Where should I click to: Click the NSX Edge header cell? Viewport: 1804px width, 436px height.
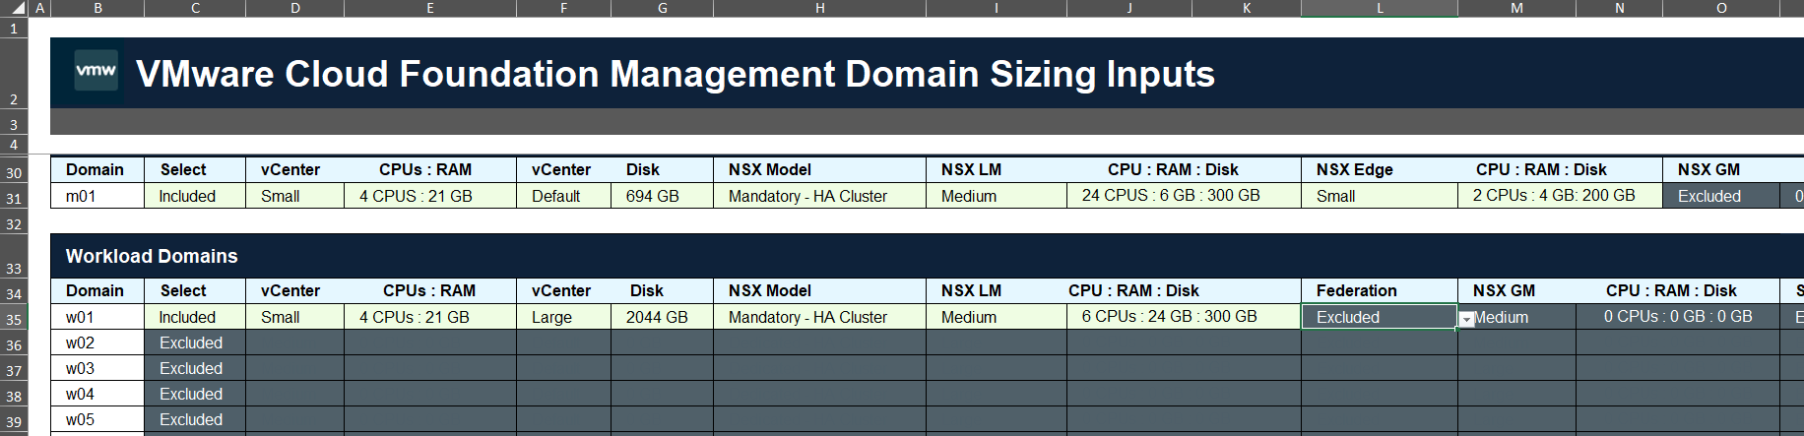tap(1379, 169)
